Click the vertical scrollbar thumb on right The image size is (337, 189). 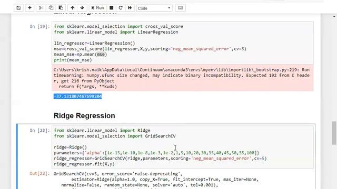click(x=334, y=133)
